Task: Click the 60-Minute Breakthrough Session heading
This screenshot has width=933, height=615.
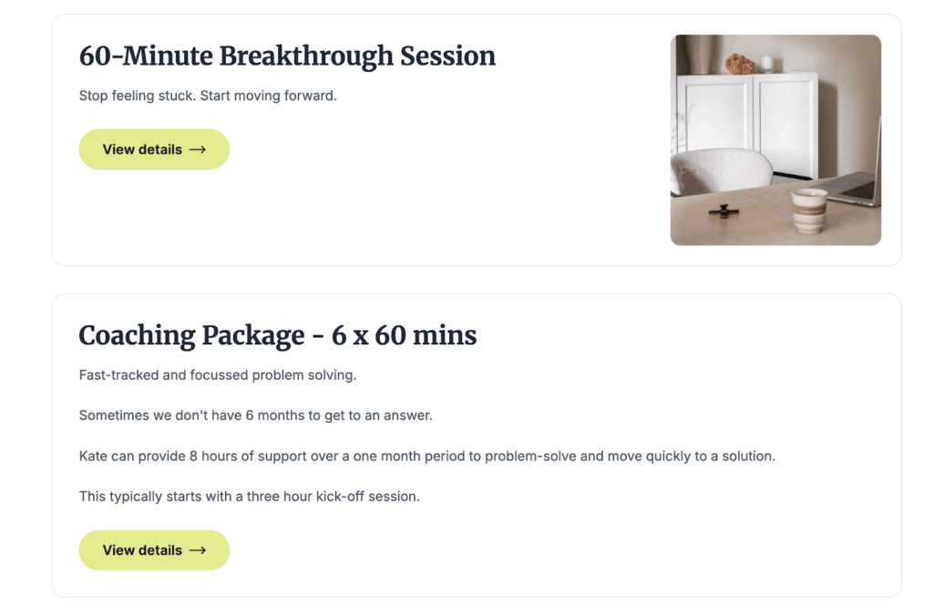Action: (x=286, y=56)
